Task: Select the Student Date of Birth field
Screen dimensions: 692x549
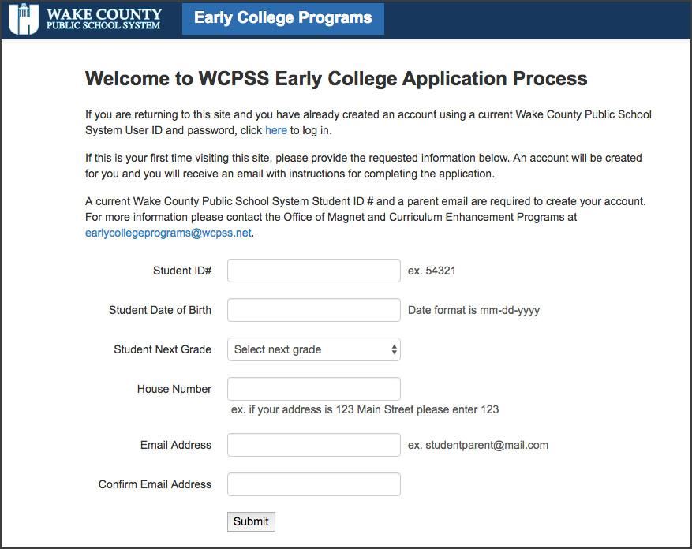Action: click(x=314, y=310)
